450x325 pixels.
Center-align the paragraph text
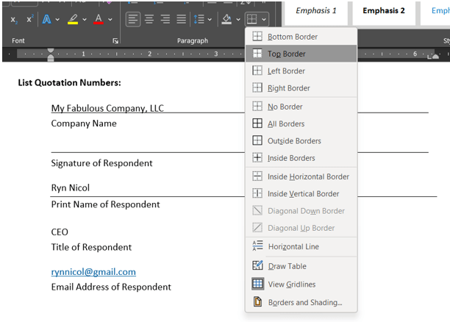pos(149,19)
